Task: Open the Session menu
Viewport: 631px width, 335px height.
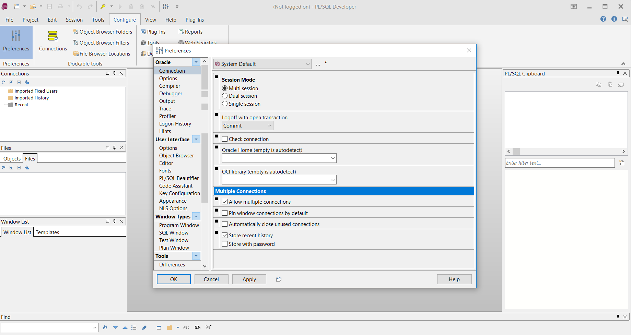Action: pos(74,20)
